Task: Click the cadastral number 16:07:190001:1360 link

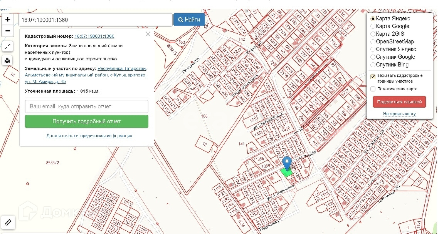Action: (x=94, y=36)
